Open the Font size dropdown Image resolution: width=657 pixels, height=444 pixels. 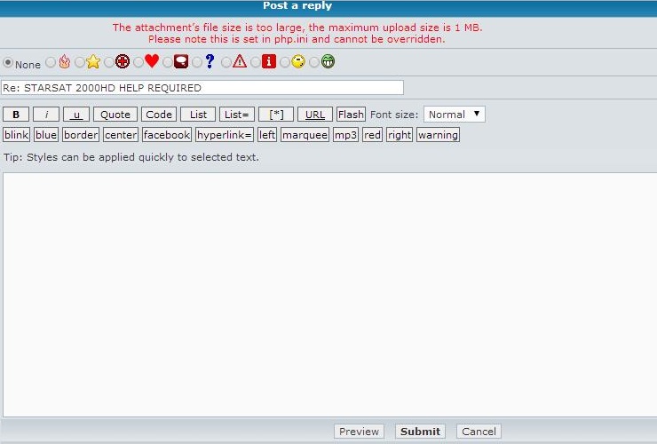click(x=454, y=115)
